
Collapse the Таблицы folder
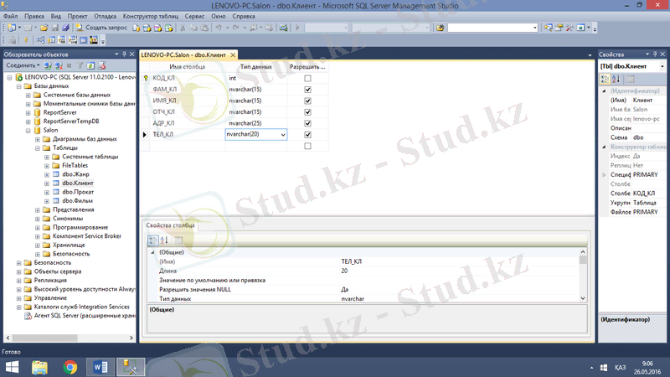coord(38,148)
